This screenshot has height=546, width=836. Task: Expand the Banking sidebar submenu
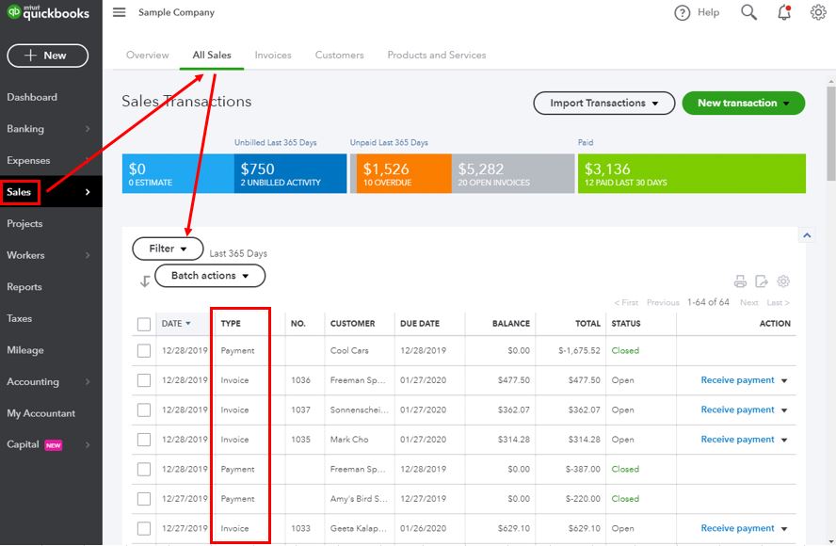88,129
